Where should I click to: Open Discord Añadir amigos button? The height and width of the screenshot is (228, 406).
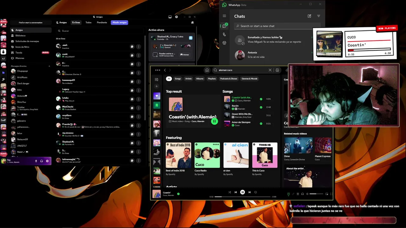tap(119, 22)
